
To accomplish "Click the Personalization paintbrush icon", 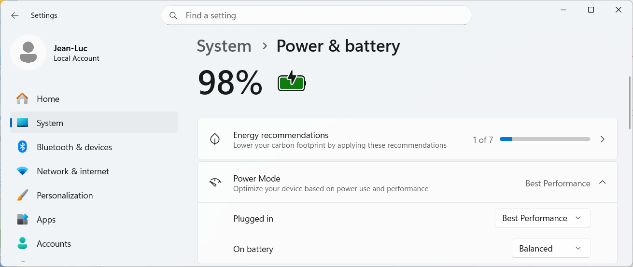I will pos(22,196).
